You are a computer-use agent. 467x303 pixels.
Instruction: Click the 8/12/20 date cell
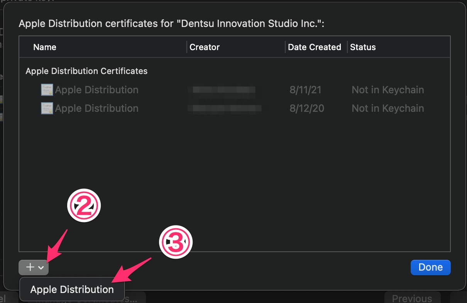[x=307, y=108]
